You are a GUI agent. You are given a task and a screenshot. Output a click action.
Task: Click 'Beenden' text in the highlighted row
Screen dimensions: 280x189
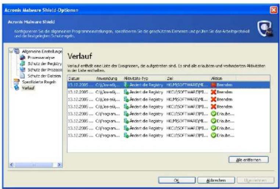coord(225,85)
